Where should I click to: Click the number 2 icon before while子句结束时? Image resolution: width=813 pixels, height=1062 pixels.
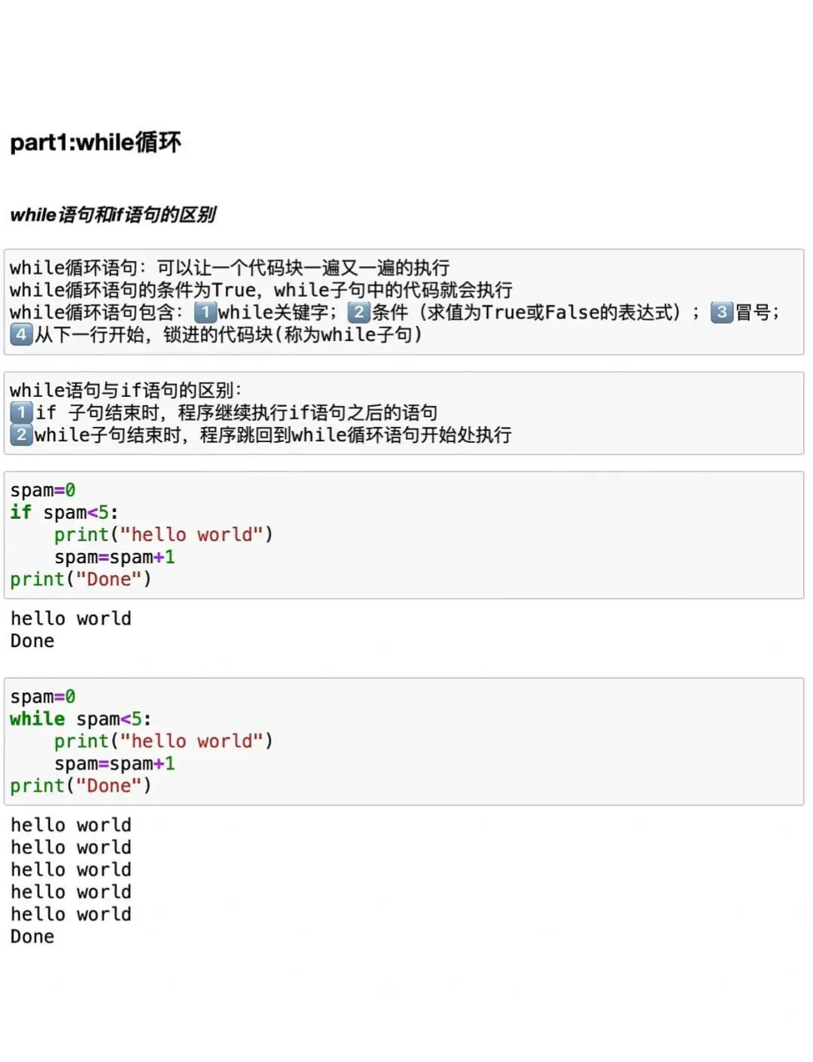pos(21,435)
